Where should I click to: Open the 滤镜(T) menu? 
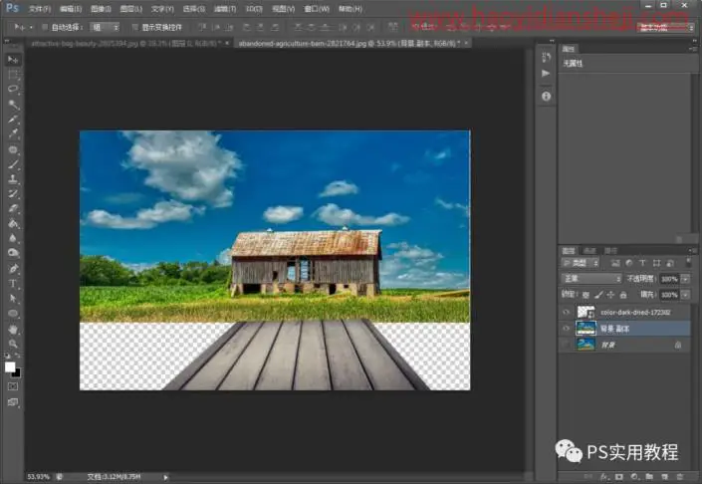pos(225,9)
